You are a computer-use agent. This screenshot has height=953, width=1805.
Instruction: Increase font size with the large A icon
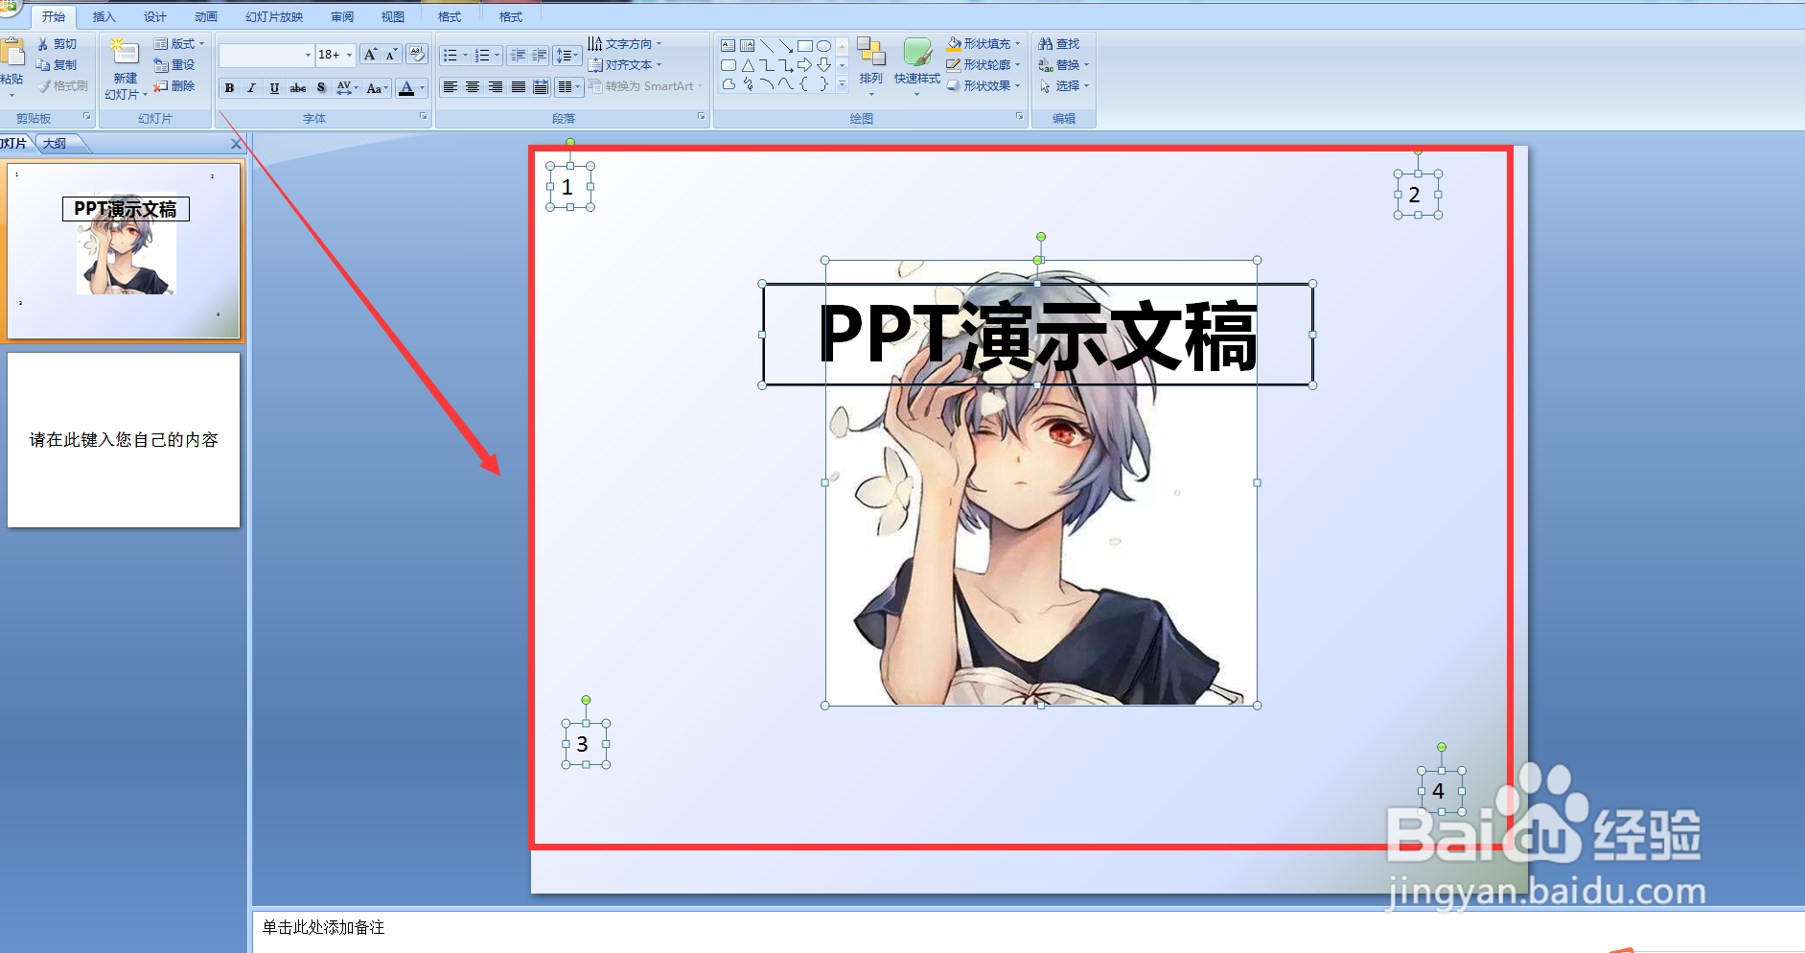tap(370, 55)
